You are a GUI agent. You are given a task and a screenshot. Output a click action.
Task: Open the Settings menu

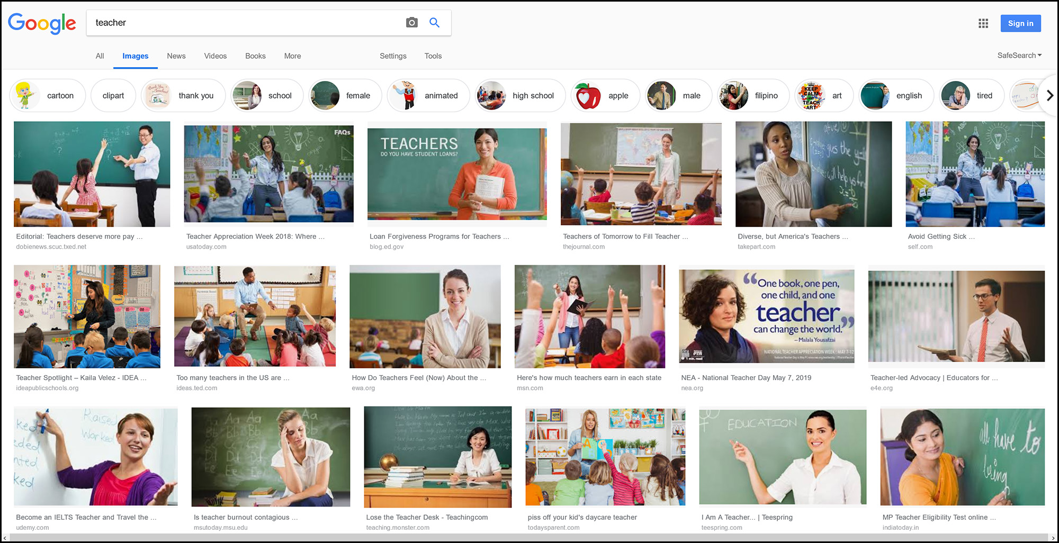(393, 56)
